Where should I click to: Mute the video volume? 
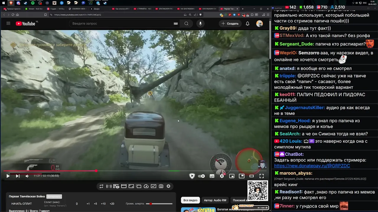(27, 176)
